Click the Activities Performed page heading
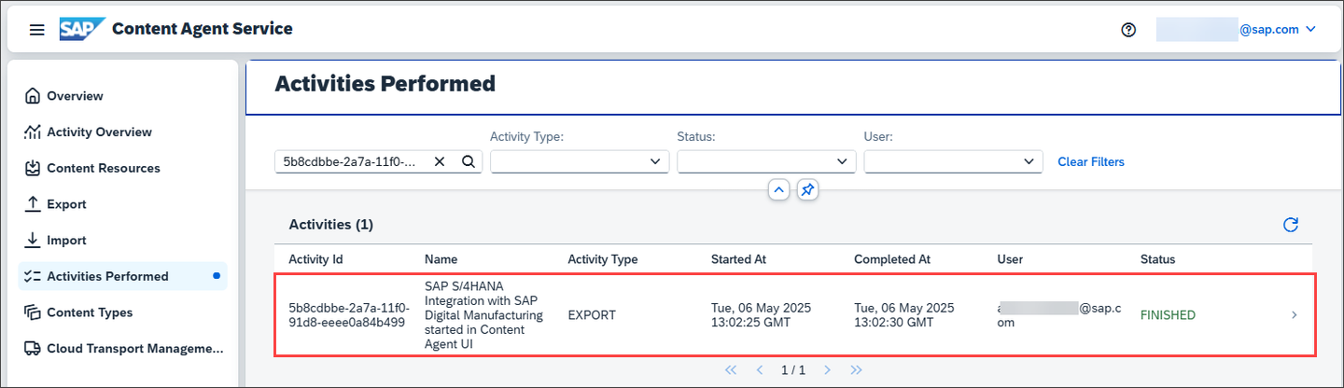1344x388 pixels. pyautogui.click(x=385, y=84)
